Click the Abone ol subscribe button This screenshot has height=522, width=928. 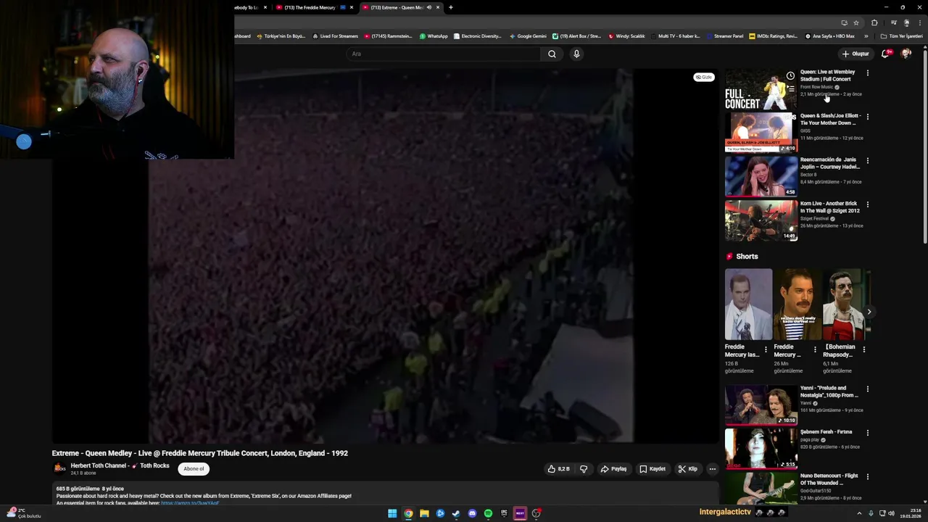tap(194, 468)
